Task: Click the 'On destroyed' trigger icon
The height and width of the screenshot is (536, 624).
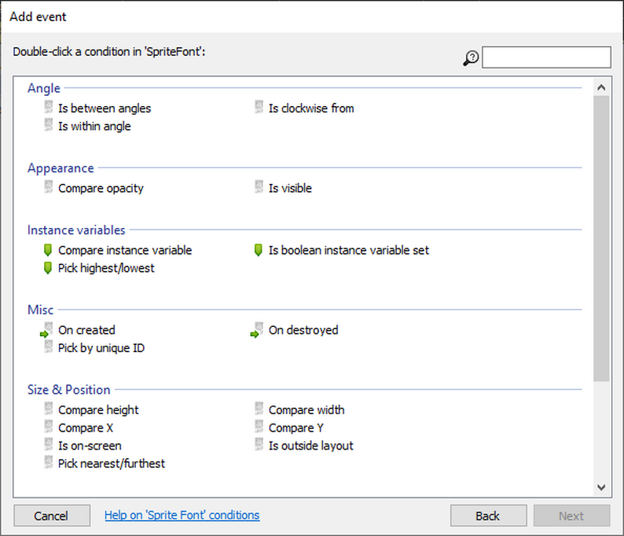Action: pos(258,330)
